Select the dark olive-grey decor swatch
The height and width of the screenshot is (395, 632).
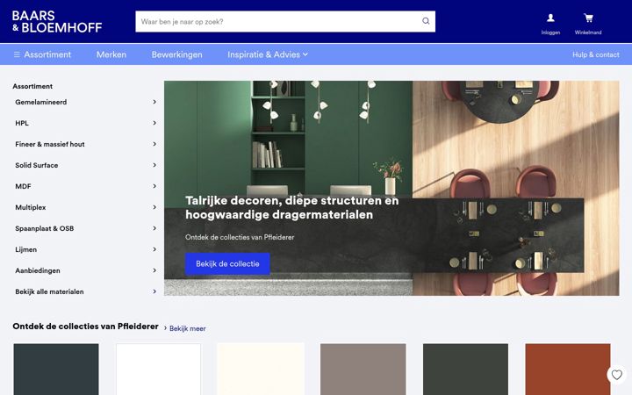(x=465, y=370)
